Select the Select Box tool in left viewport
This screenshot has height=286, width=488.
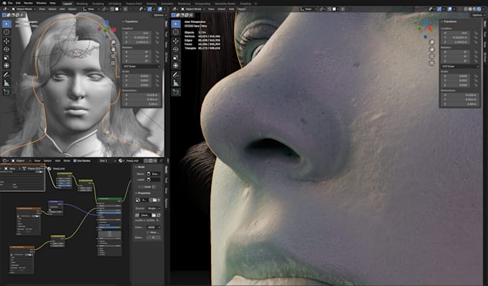[6, 24]
